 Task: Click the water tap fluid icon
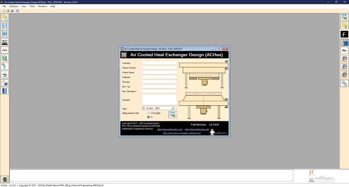(5, 66)
